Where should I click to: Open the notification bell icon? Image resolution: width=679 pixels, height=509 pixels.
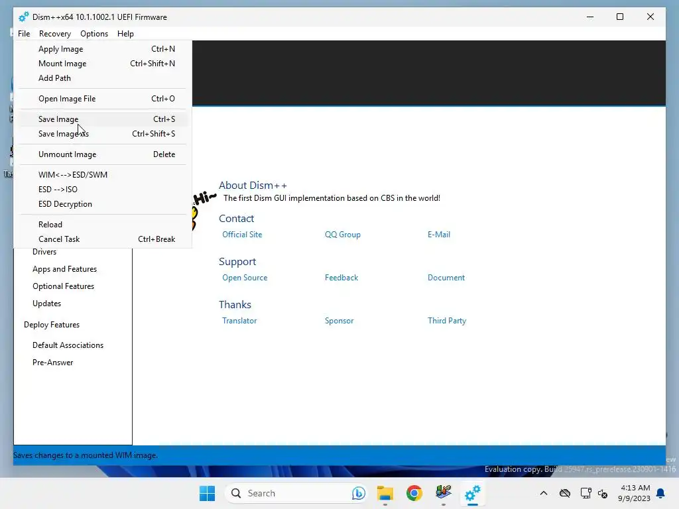coord(660,493)
